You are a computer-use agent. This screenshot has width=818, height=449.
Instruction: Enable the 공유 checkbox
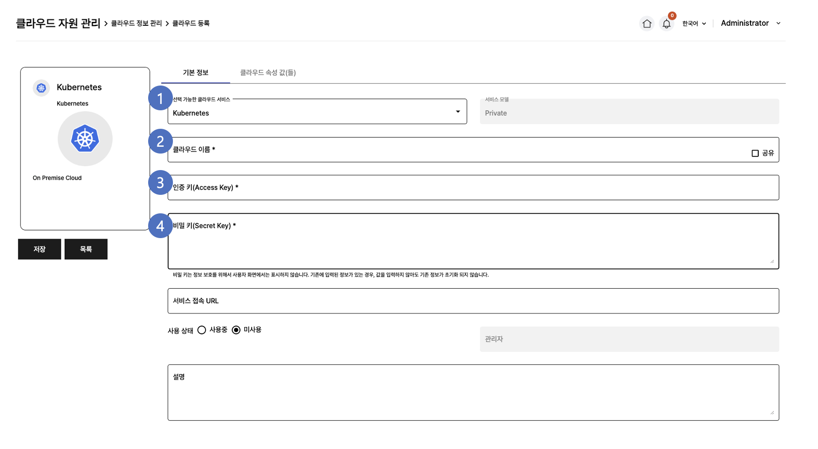click(x=755, y=153)
